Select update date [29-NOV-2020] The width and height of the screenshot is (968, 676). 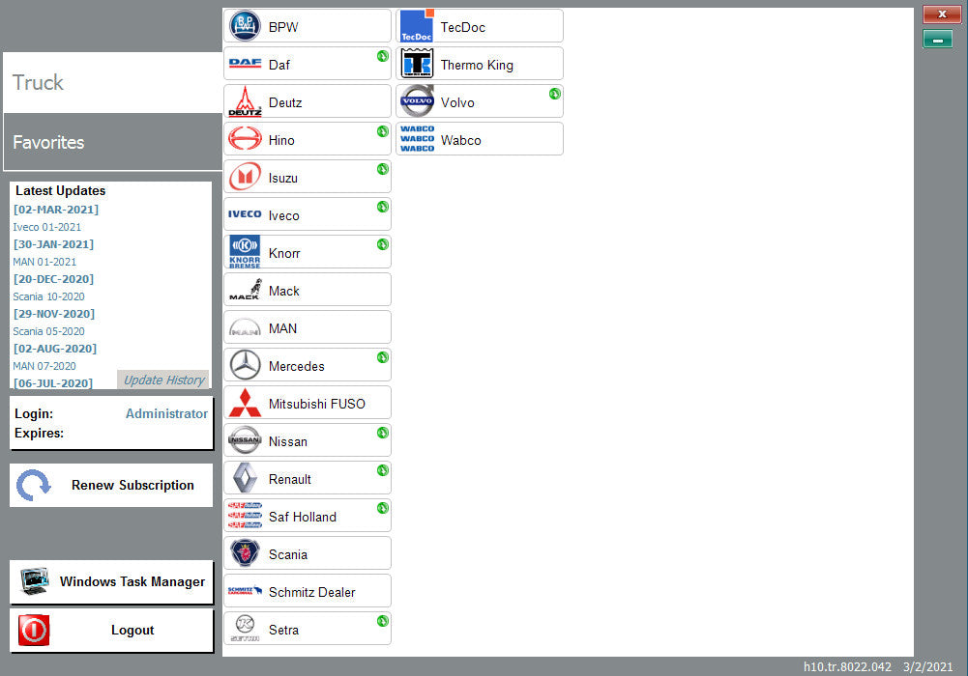point(54,314)
